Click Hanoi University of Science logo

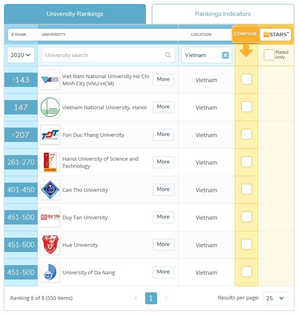tap(50, 162)
